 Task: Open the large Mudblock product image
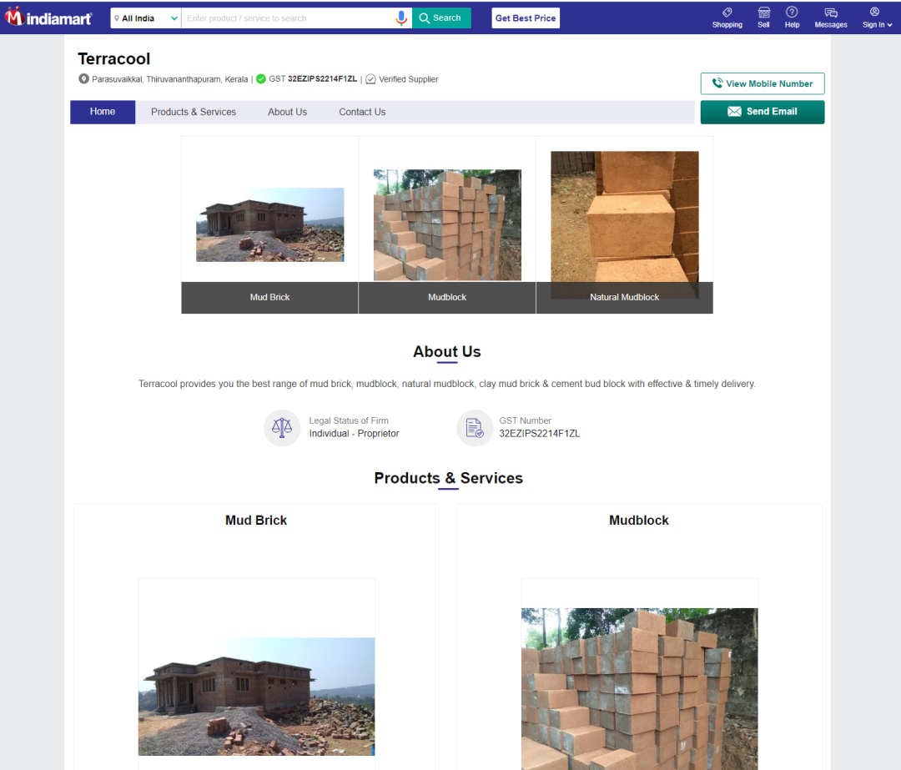pyautogui.click(x=639, y=689)
